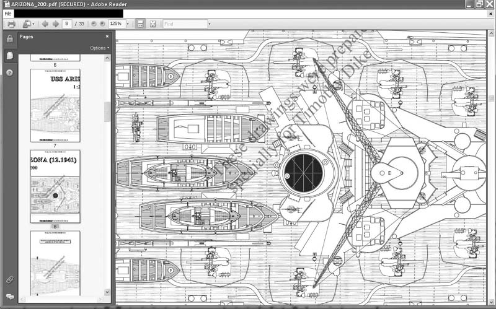496x309 pixels.
Task: Click the security padlock icon in sidebar
Action: click(x=10, y=39)
